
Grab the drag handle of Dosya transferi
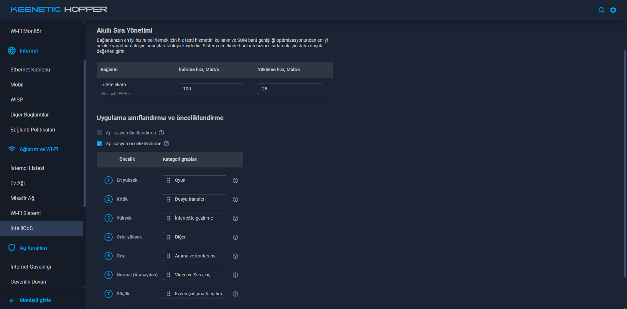(169, 199)
